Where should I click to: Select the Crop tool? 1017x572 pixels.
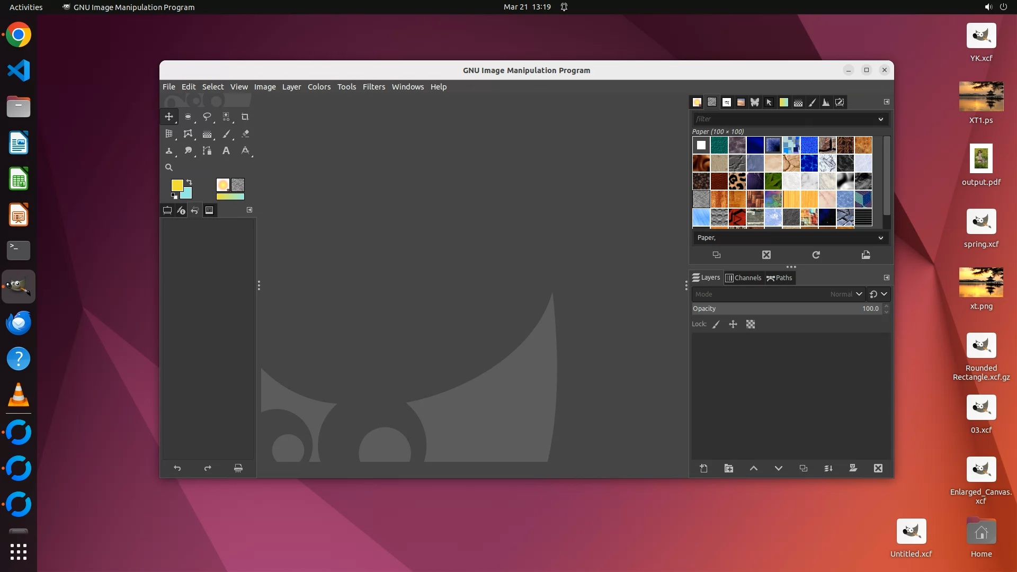(x=245, y=117)
